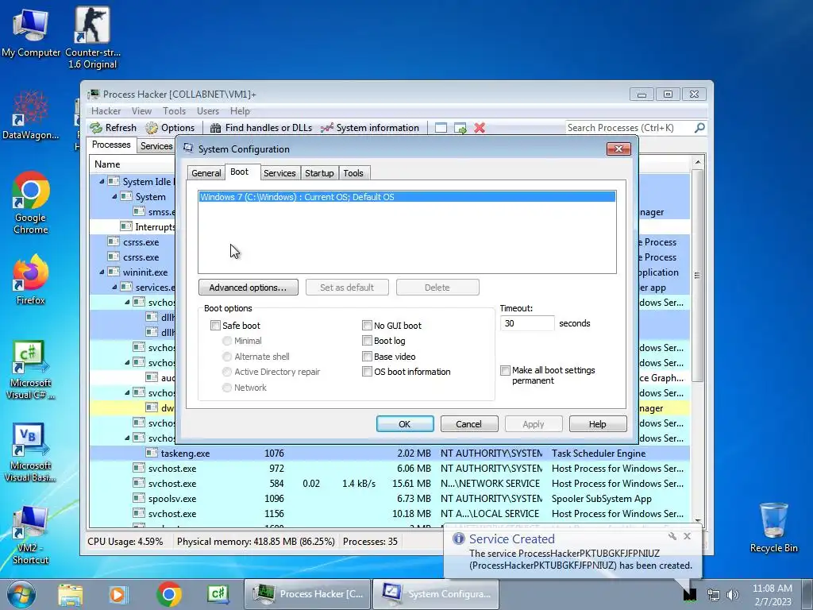Launch Chrome from the taskbar
This screenshot has height=610, width=813.
point(168,594)
